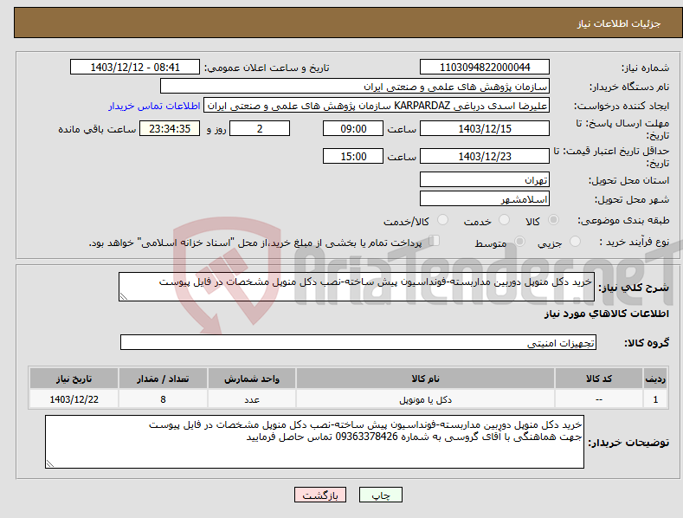This screenshot has height=518, width=683.
Task: Select the متوسط purchase type radio
Action: pyautogui.click(x=519, y=241)
